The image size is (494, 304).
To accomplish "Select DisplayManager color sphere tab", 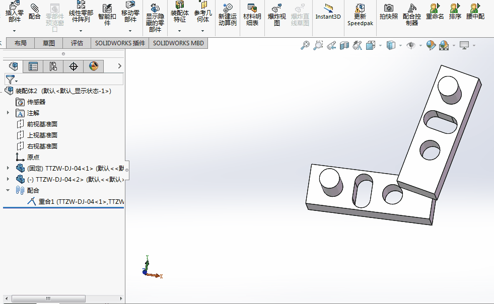I will click(94, 66).
